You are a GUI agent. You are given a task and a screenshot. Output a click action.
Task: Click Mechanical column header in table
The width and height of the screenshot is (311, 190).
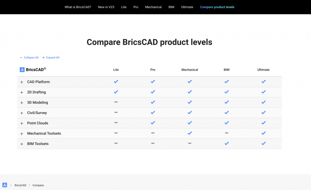190,70
